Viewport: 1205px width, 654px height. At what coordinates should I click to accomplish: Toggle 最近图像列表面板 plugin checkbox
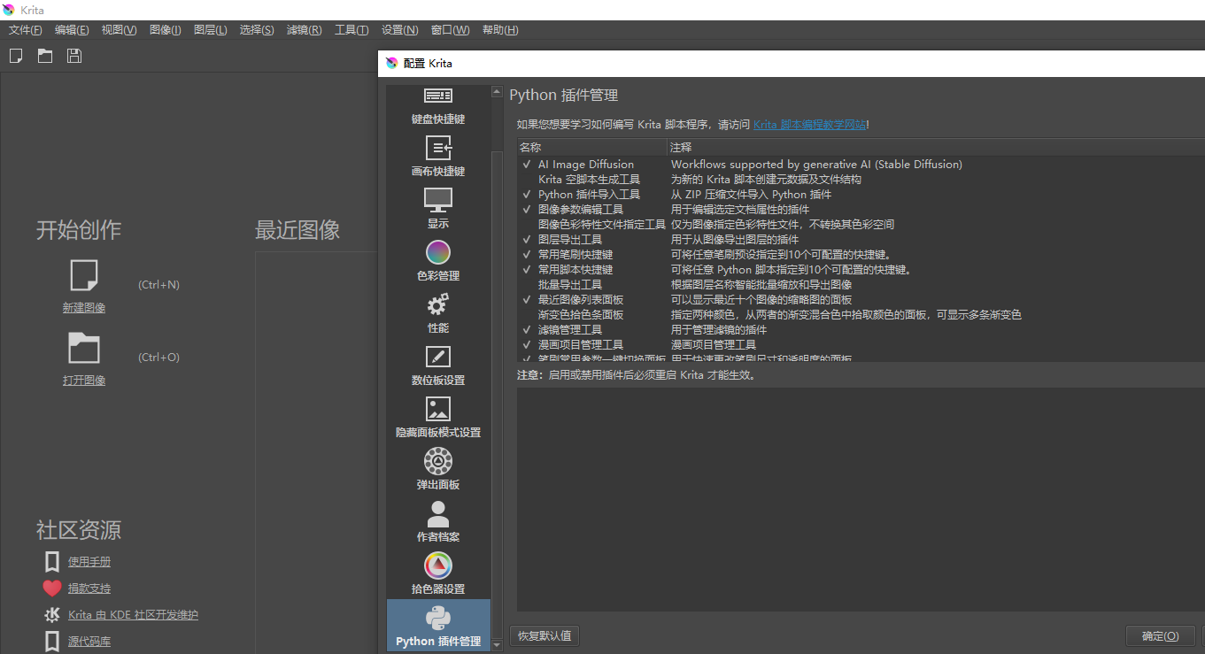coord(527,300)
